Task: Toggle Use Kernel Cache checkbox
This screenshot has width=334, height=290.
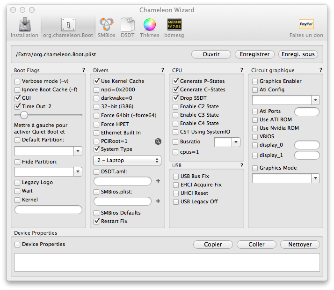Action: point(96,82)
